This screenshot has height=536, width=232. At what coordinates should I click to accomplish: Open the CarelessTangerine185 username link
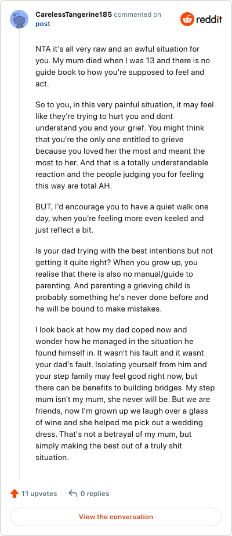[74, 15]
